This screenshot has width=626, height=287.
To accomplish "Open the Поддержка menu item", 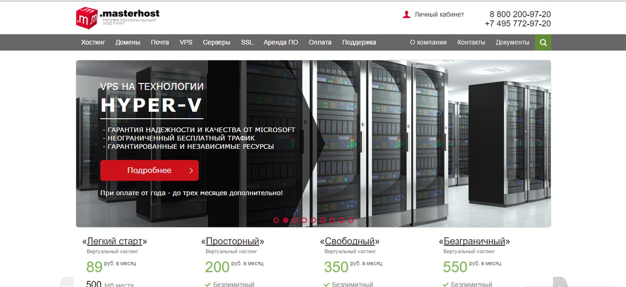I will point(359,42).
